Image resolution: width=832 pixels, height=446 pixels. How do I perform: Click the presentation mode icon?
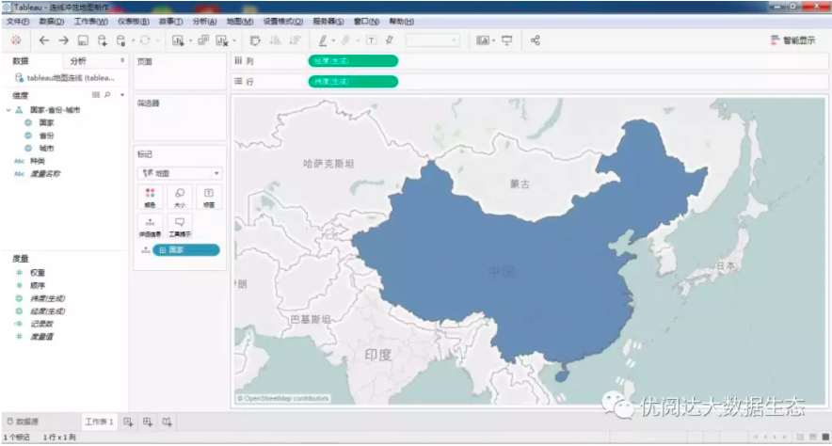[507, 40]
